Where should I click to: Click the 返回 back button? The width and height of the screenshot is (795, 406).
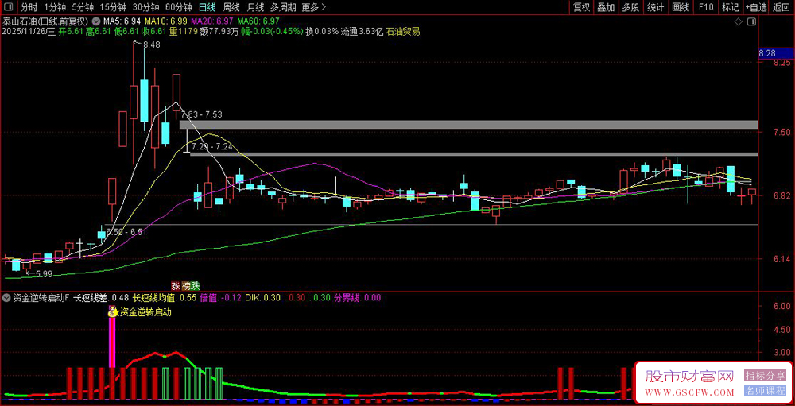[781, 7]
